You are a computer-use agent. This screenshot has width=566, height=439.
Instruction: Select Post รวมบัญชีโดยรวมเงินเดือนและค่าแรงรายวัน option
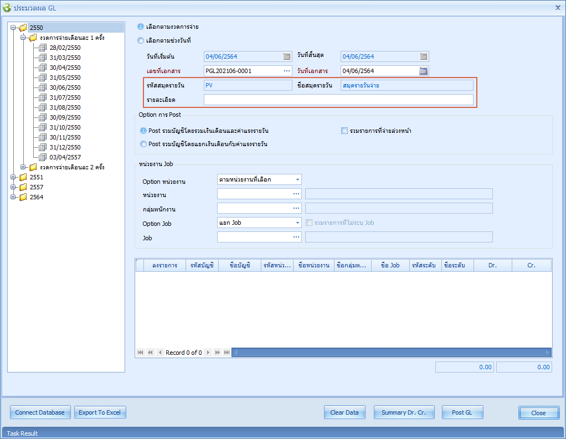click(x=143, y=131)
